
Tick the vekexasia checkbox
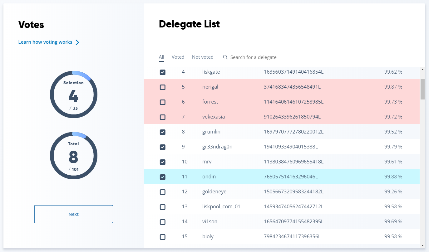tap(163, 117)
